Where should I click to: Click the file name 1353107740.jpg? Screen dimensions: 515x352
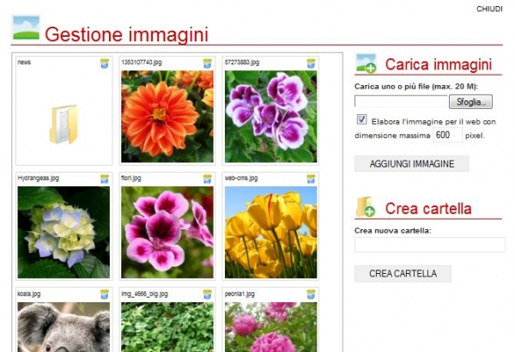(x=142, y=63)
